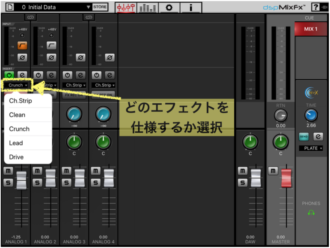Mute the Analog 4 channel

[x=96, y=171]
